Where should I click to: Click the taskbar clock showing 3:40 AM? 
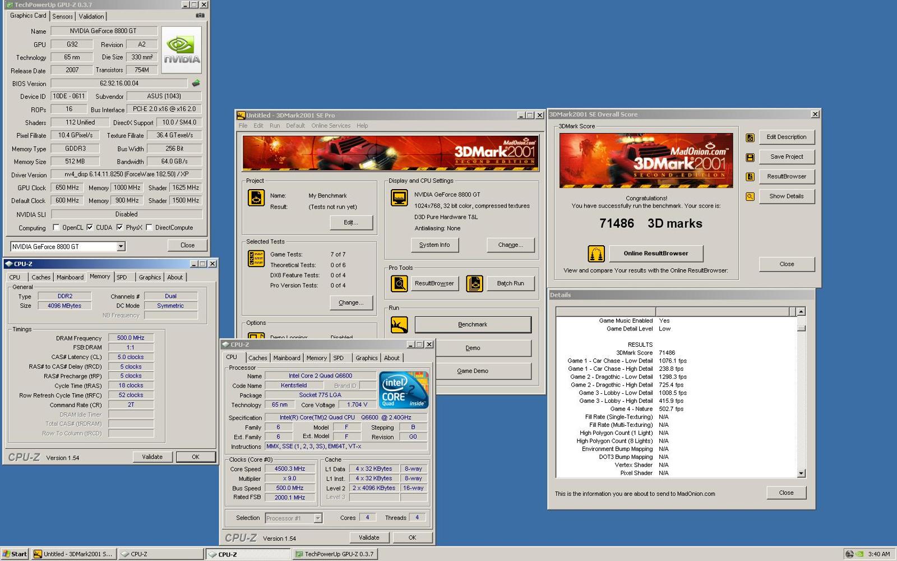point(878,554)
